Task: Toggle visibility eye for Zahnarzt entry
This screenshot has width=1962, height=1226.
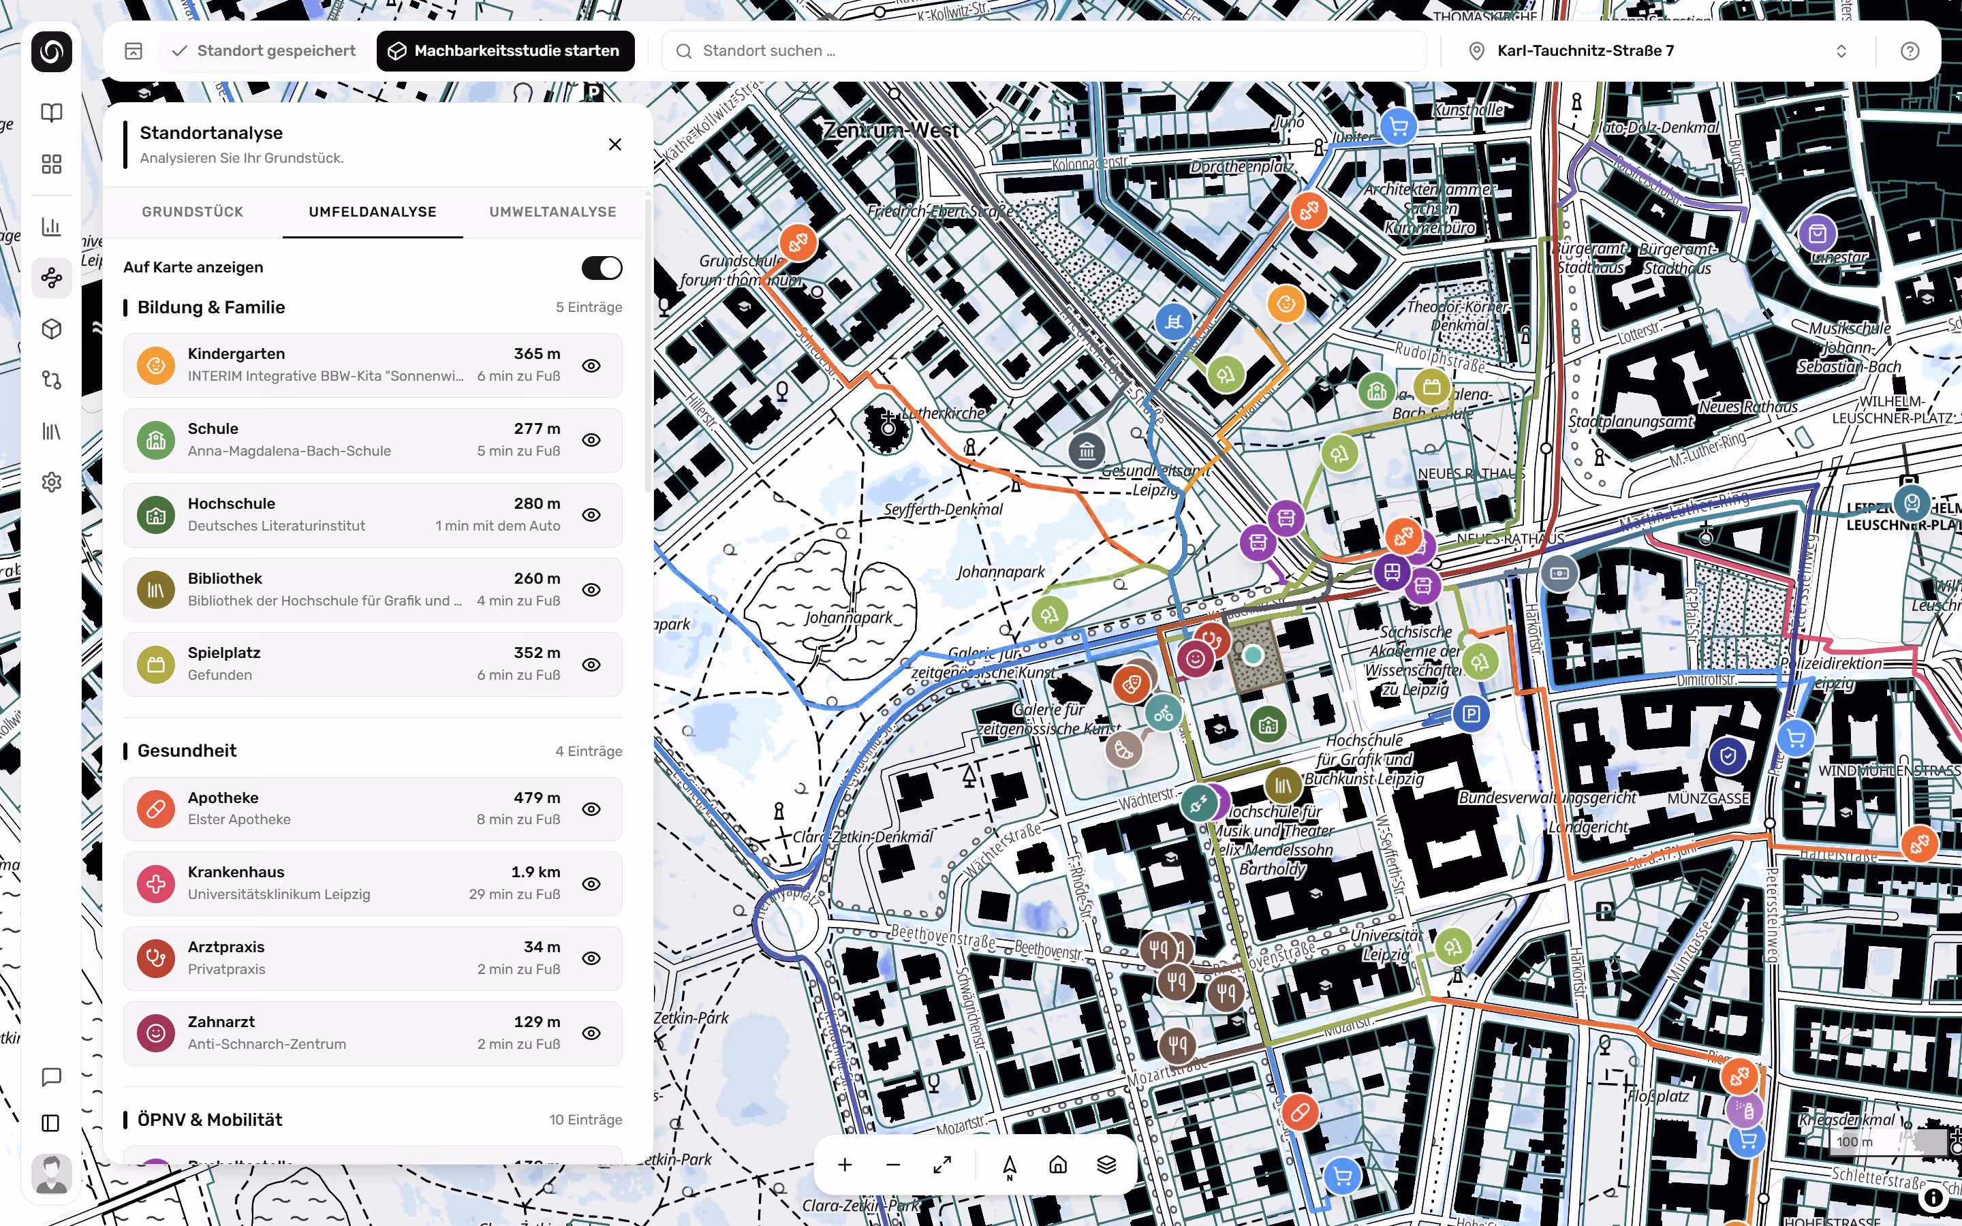Action: pyautogui.click(x=592, y=1034)
